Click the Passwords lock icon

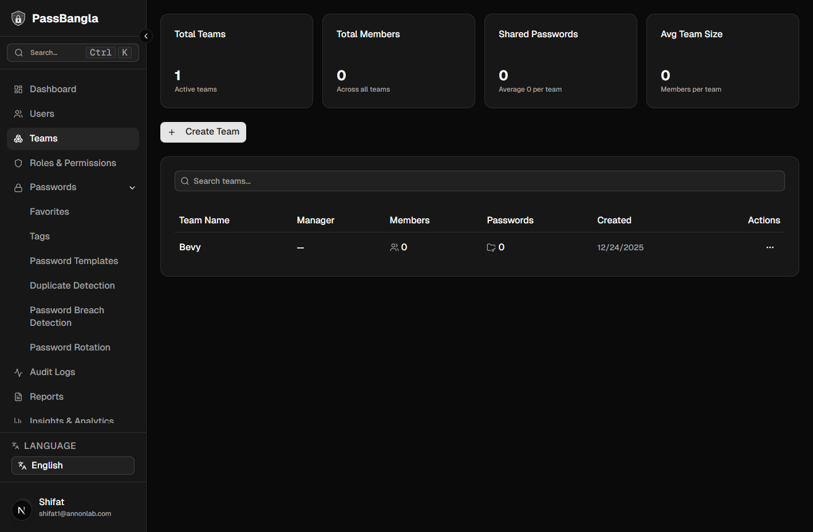[x=18, y=188]
